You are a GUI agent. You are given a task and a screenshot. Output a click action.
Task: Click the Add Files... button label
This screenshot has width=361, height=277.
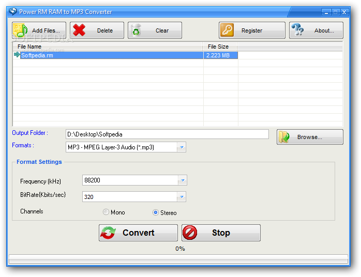(x=46, y=30)
